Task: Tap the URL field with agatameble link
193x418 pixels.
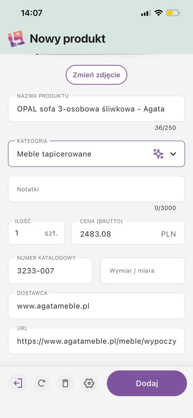Action: 96,341
